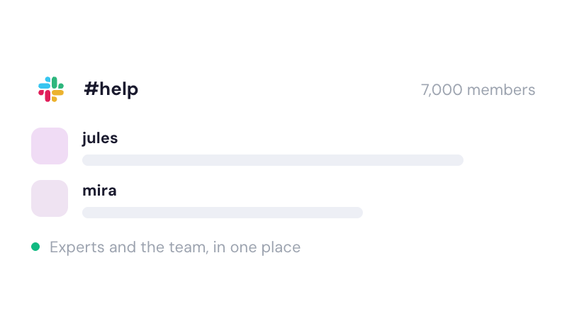The width and height of the screenshot is (567, 326).
Task: Open the #help channel title
Action: [x=111, y=89]
